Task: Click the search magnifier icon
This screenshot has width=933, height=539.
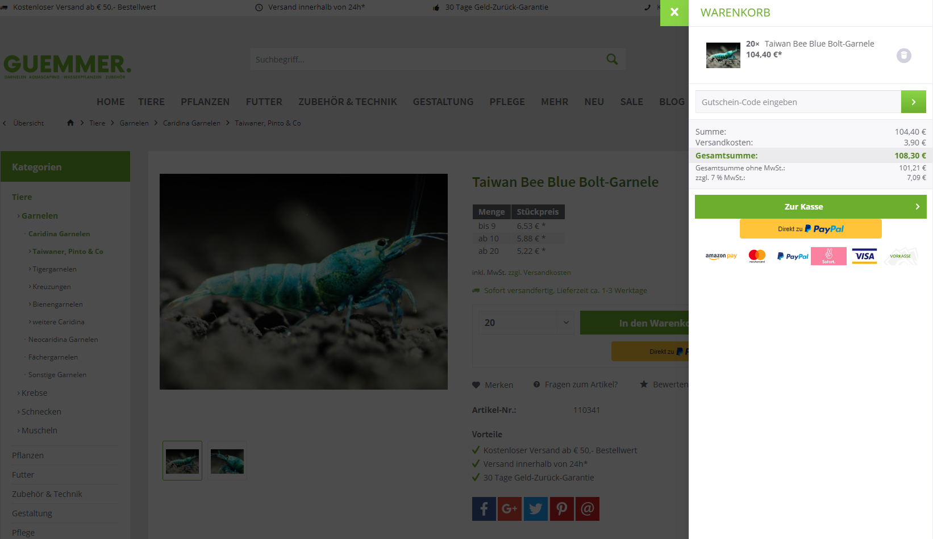Action: click(612, 59)
